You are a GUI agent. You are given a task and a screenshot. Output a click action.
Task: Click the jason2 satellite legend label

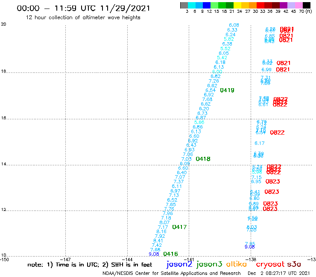tap(179, 264)
